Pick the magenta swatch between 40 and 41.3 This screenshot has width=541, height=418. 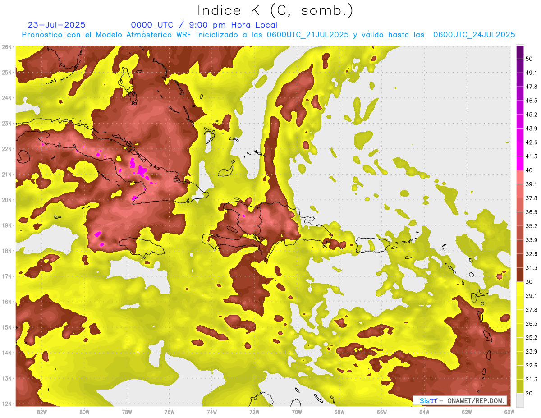(x=520, y=163)
